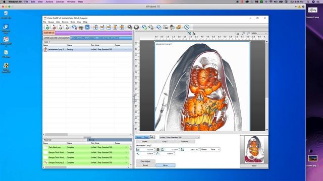
Task: Open Actions in the Mac menu bar
Action: click(x=49, y=2)
